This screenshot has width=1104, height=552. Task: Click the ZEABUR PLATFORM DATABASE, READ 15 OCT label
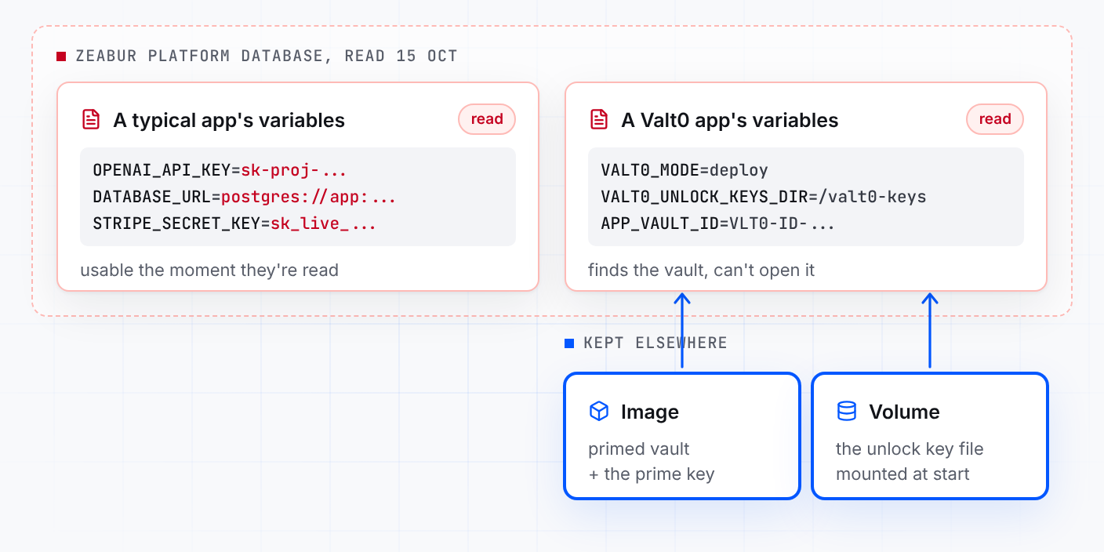pos(267,56)
